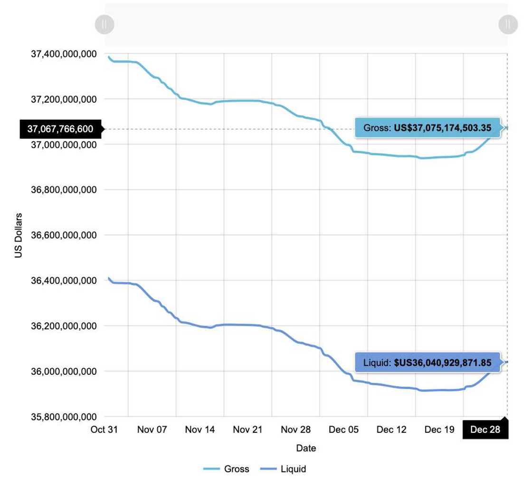Select the Oct 31 date label
The width and height of the screenshot is (532, 479).
point(104,430)
